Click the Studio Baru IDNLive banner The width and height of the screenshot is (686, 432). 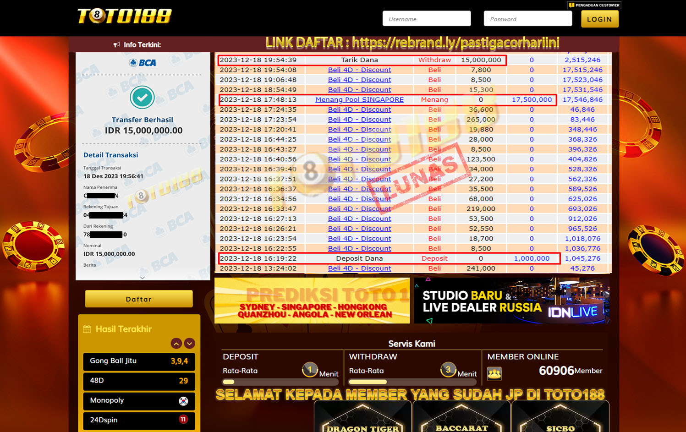[x=512, y=301]
